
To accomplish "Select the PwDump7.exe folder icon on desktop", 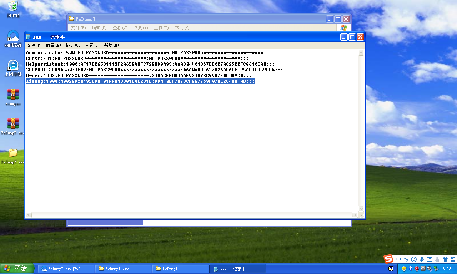I will [x=13, y=156].
